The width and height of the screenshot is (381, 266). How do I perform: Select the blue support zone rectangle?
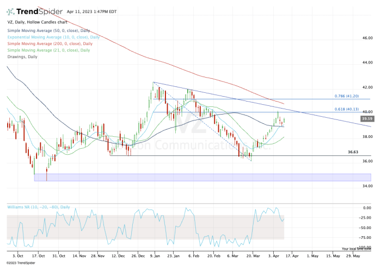(201, 178)
